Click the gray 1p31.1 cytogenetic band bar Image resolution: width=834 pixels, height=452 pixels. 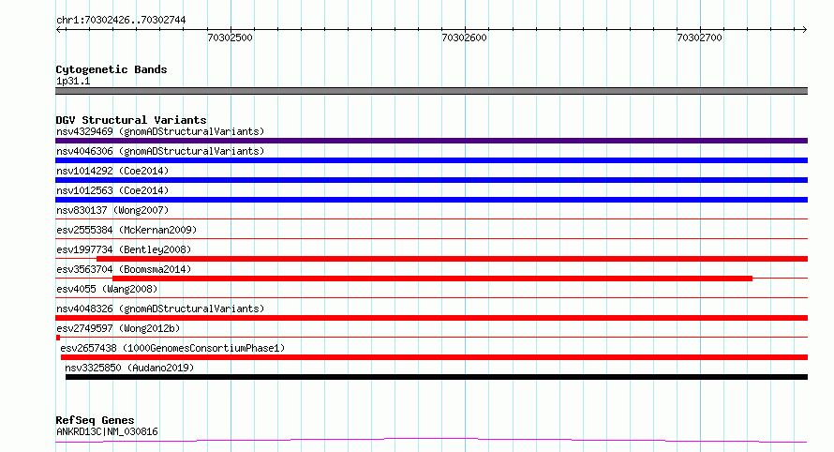click(x=431, y=91)
